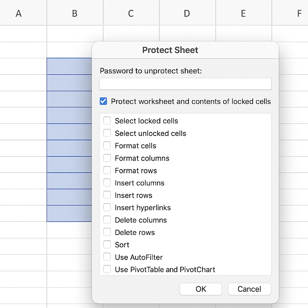This screenshot has height=308, width=308.
Task: Select column B header
Action: 75,13
